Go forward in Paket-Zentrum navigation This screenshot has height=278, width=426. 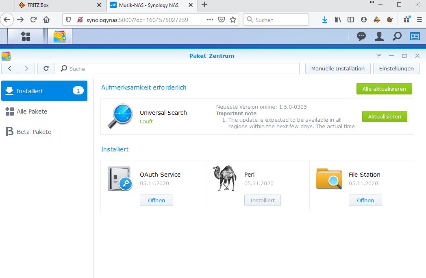[x=26, y=68]
